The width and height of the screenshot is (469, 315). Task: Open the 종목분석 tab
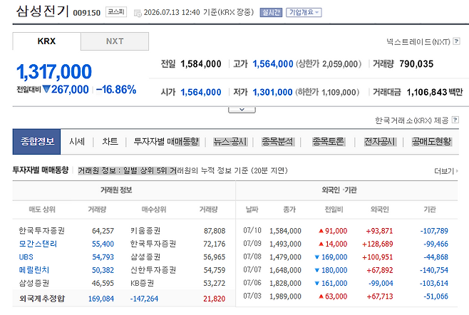(278, 142)
